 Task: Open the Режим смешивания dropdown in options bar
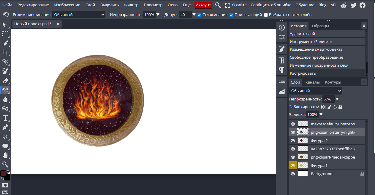click(79, 15)
